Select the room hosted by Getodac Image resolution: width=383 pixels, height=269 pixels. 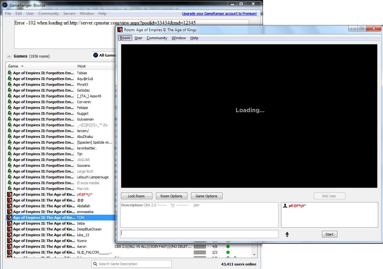tap(60, 90)
